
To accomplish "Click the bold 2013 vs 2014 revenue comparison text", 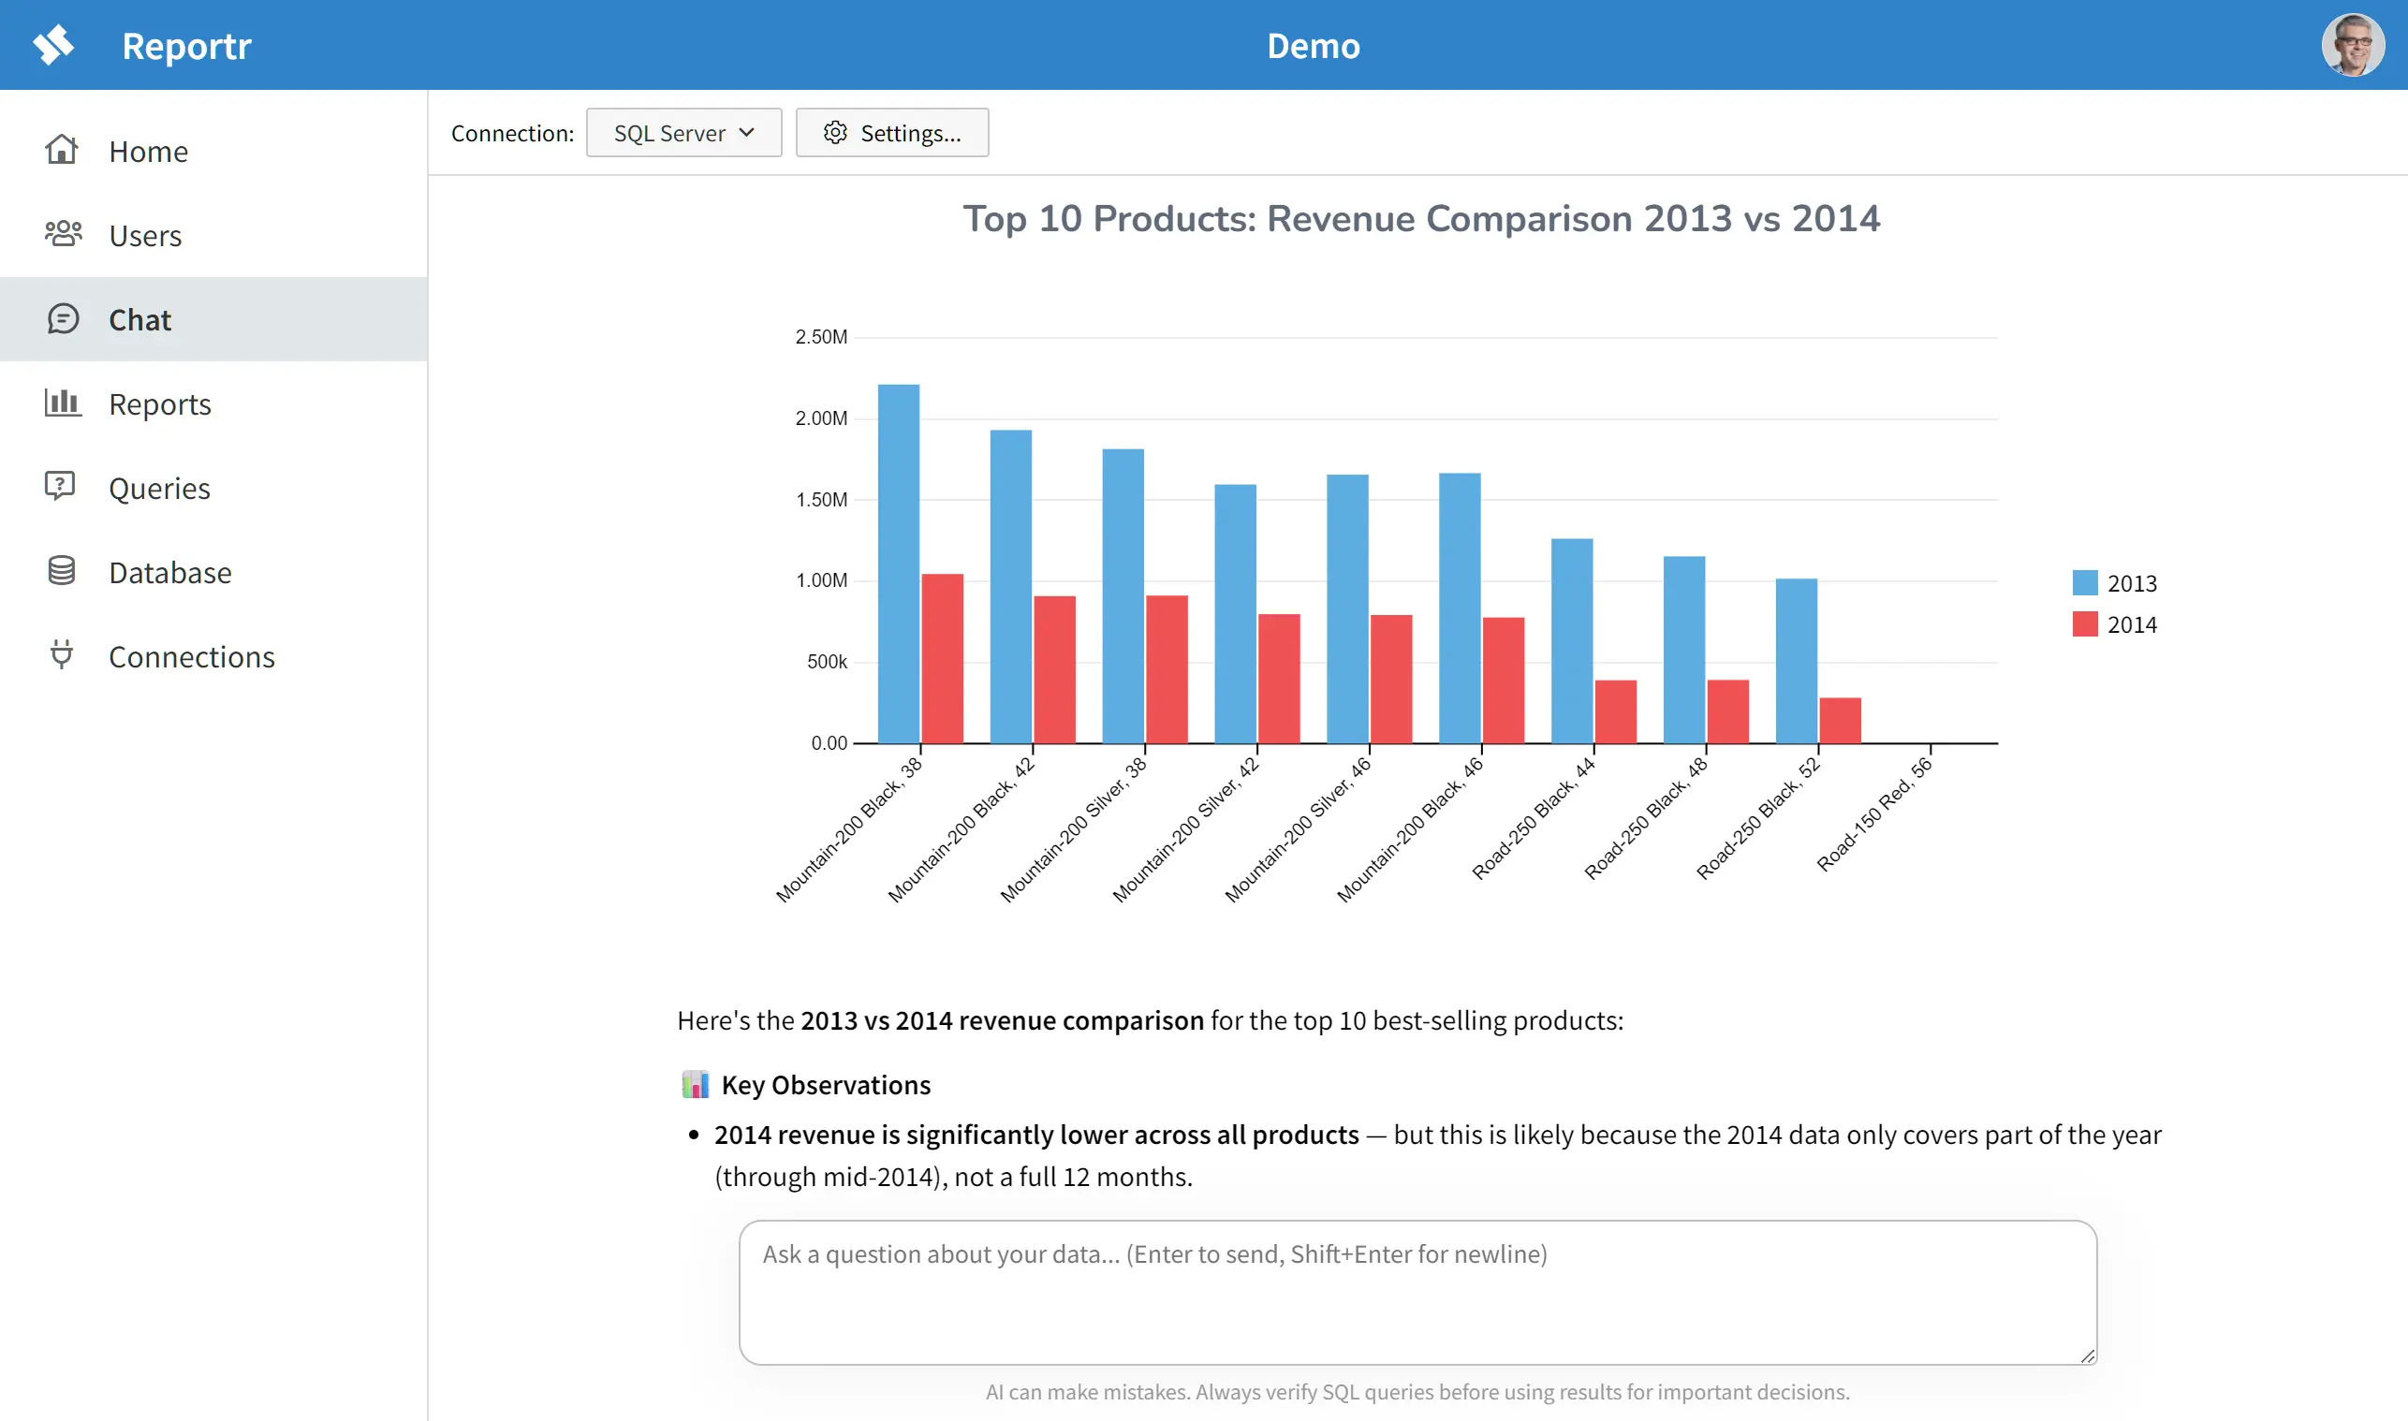I will tap(1003, 1020).
